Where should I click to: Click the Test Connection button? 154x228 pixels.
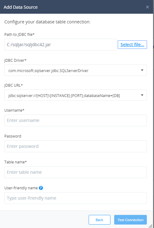point(130,220)
